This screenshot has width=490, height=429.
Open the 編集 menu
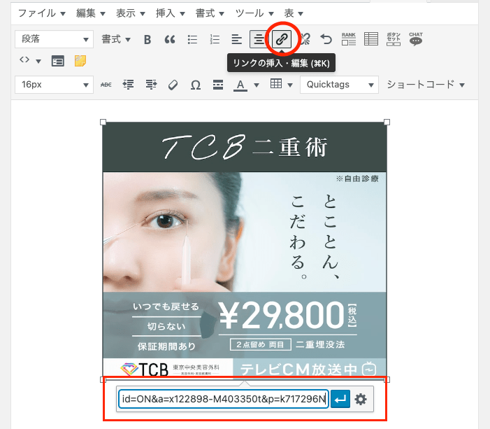click(x=90, y=13)
